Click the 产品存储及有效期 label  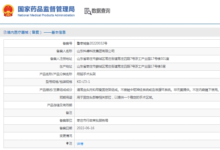pos(60,105)
